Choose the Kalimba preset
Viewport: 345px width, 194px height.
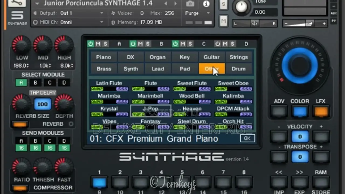[x=233, y=98]
